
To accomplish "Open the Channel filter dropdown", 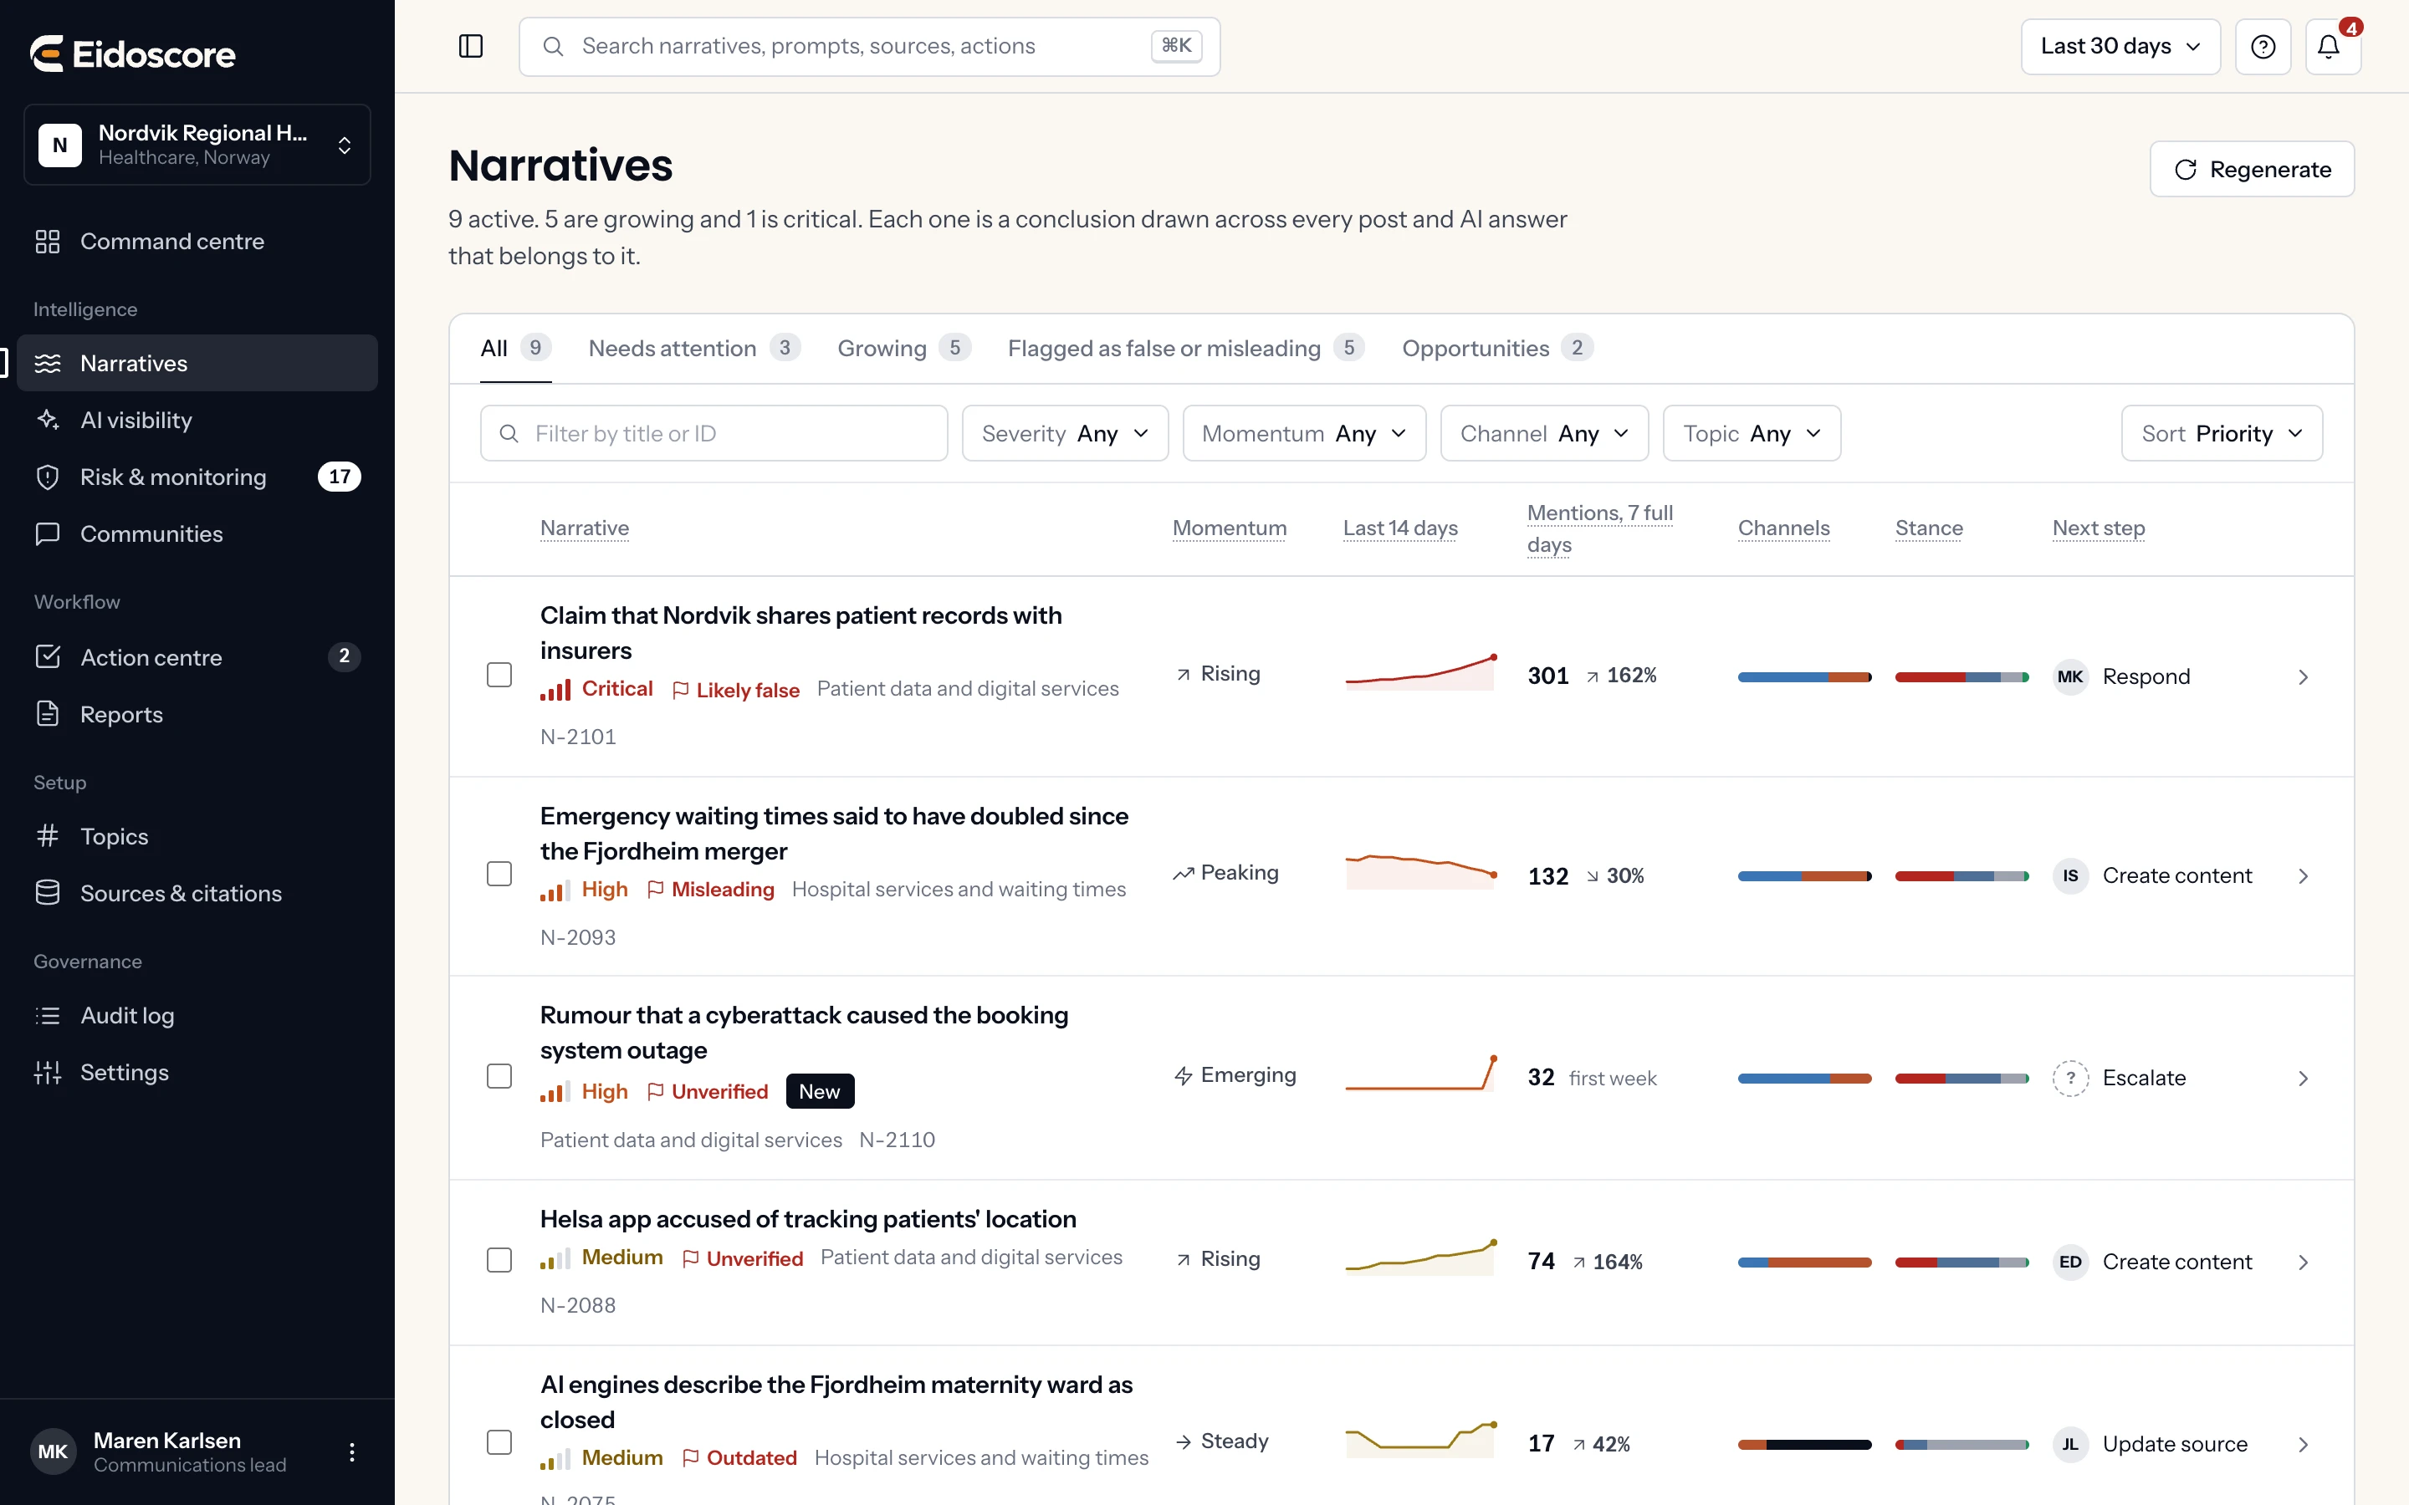I will [x=1544, y=433].
